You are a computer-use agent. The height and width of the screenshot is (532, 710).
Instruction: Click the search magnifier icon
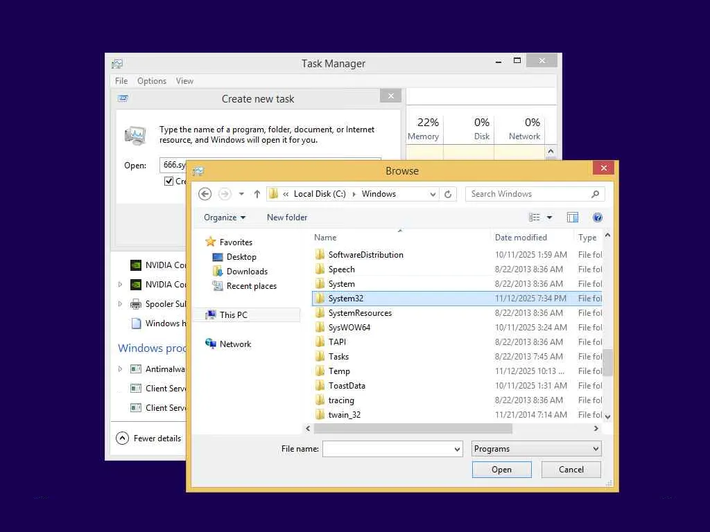595,194
